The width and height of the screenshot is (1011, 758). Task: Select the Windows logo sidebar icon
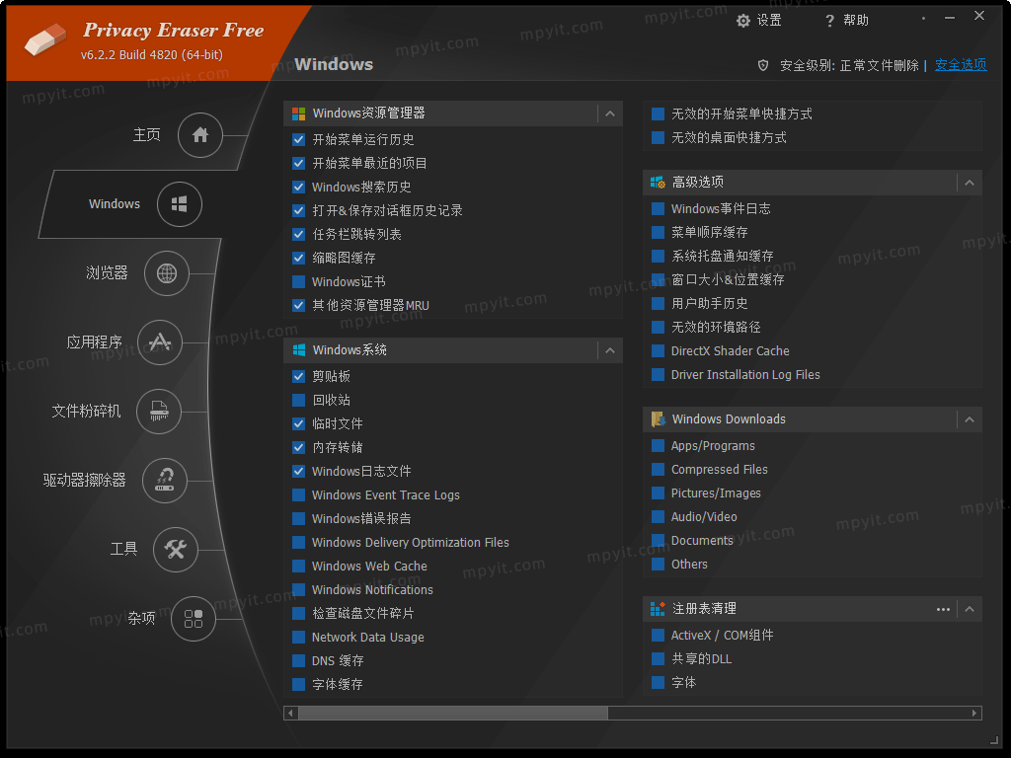pyautogui.click(x=180, y=204)
